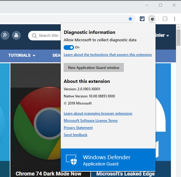Open the Chrome 74 Dark Mode Now headline
The image size is (181, 177).
tap(49, 174)
